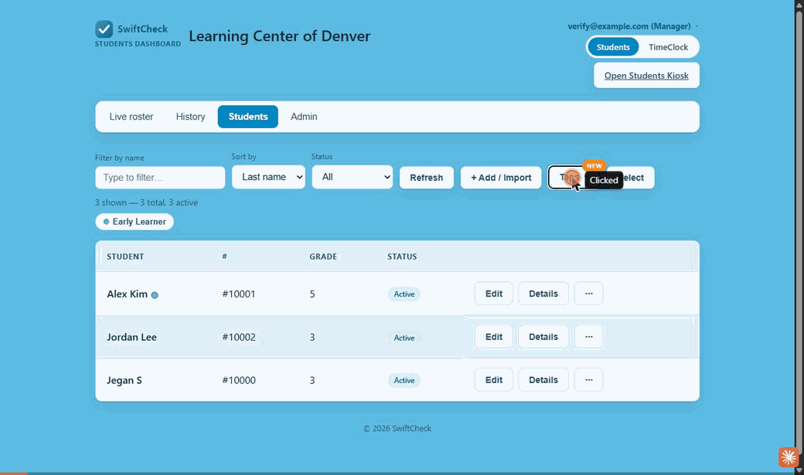Click the Learning Center of Denver heading
Screen dimensions: 804x475
point(279,36)
